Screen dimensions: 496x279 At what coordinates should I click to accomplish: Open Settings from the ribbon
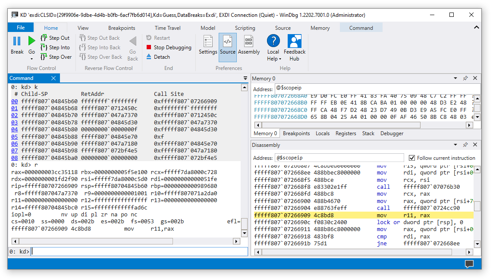[208, 43]
